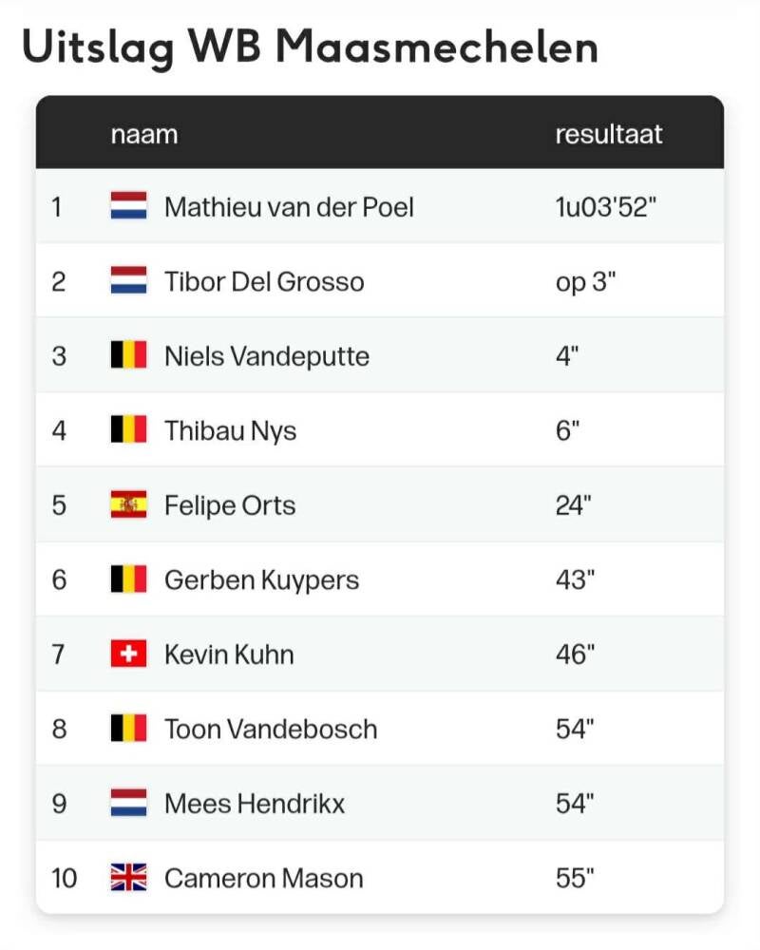760x950 pixels.
Task: Click the 'resultaat' column header
Action: (x=609, y=133)
